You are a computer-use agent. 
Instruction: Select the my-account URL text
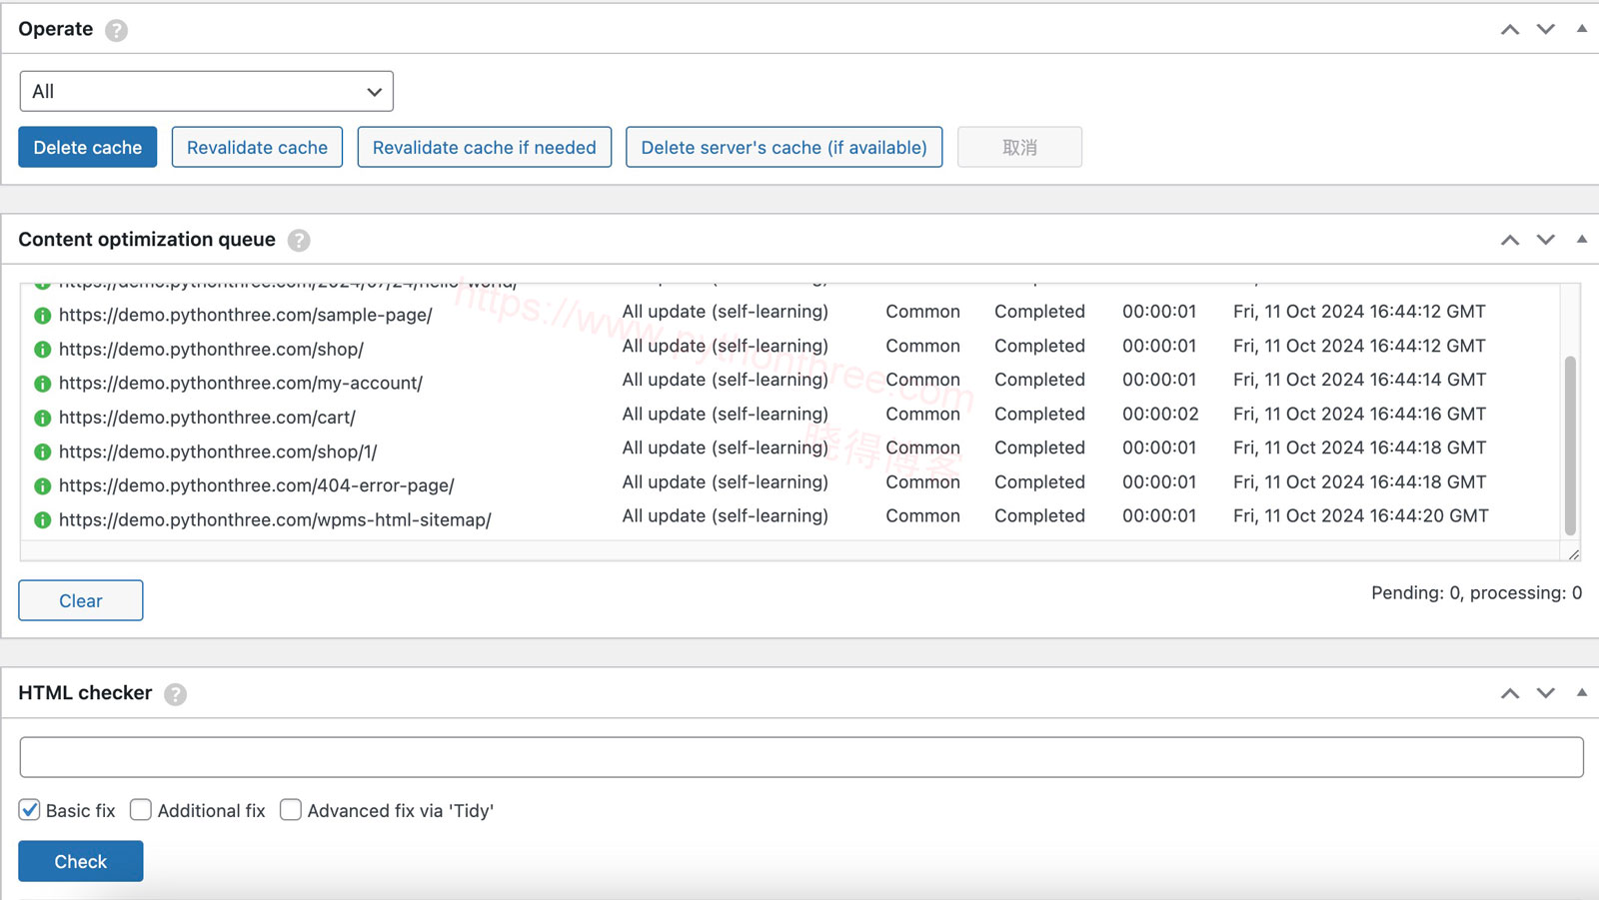(241, 384)
